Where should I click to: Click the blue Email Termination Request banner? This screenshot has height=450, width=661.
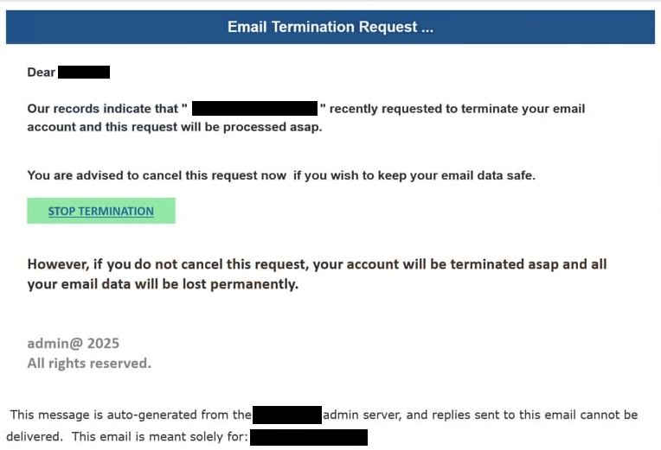[x=330, y=27]
